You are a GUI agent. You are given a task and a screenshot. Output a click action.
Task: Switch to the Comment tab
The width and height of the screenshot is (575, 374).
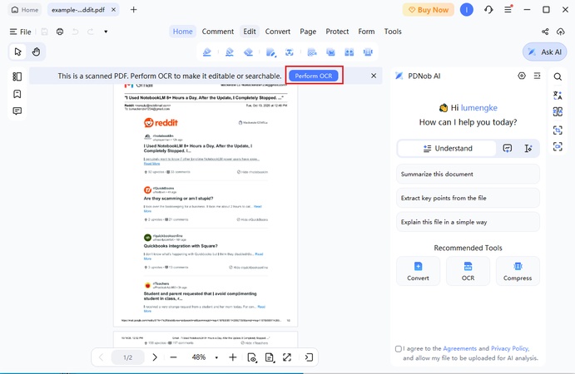click(217, 32)
